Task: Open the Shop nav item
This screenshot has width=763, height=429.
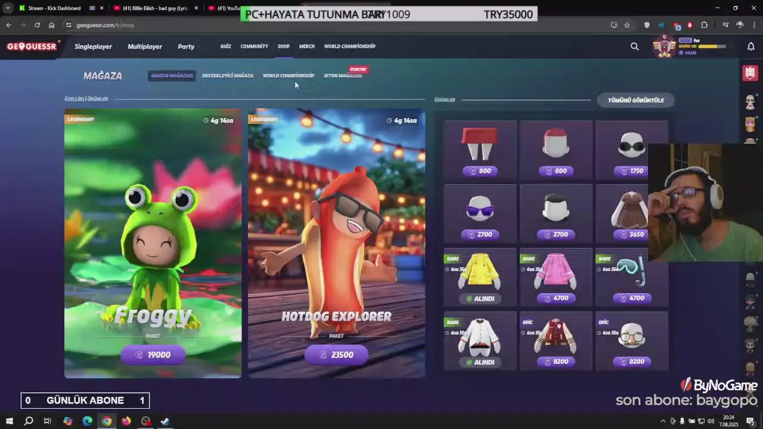Action: coord(284,46)
